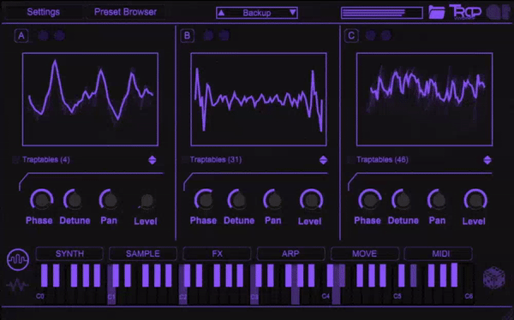Select the sample waveform icon below oscillator
The height and width of the screenshot is (320, 514).
point(18,285)
